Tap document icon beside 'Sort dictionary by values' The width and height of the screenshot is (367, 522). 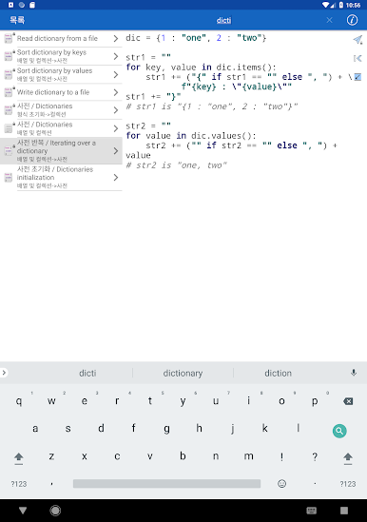pyautogui.click(x=9, y=74)
